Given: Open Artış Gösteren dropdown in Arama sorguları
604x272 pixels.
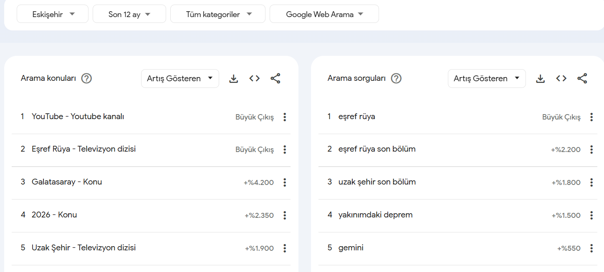Looking at the screenshot, I should click(486, 78).
